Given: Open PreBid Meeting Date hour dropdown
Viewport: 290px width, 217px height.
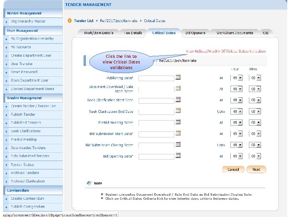Looking at the screenshot, I should coord(240,123).
